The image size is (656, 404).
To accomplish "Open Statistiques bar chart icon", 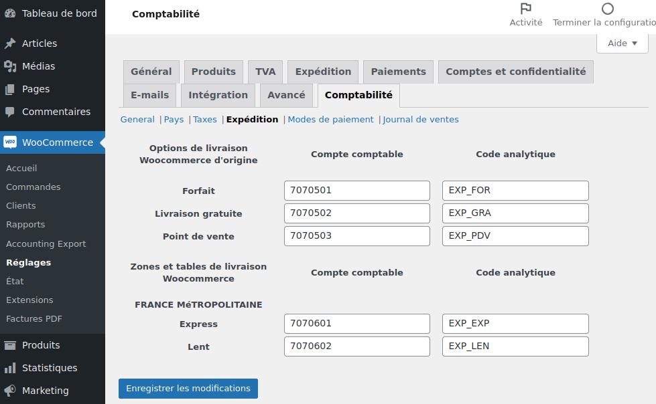I will (10, 368).
